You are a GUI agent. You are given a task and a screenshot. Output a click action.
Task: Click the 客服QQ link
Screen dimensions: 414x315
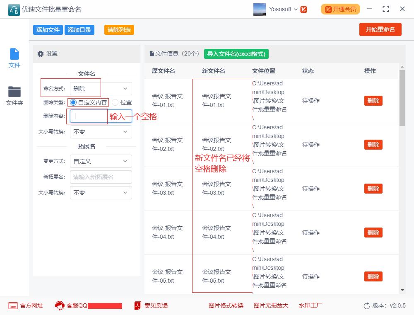[77, 306]
